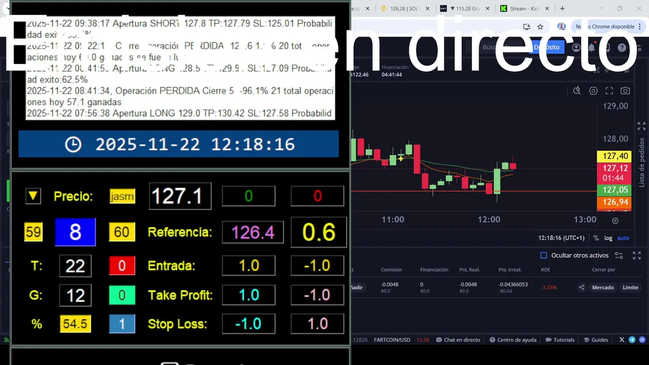The height and width of the screenshot is (365, 649).
Task: Click the ROE value -3.33%
Action: 549,287
